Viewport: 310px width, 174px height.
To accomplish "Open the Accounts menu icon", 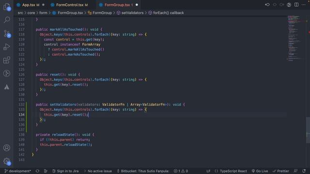I will click(7, 148).
